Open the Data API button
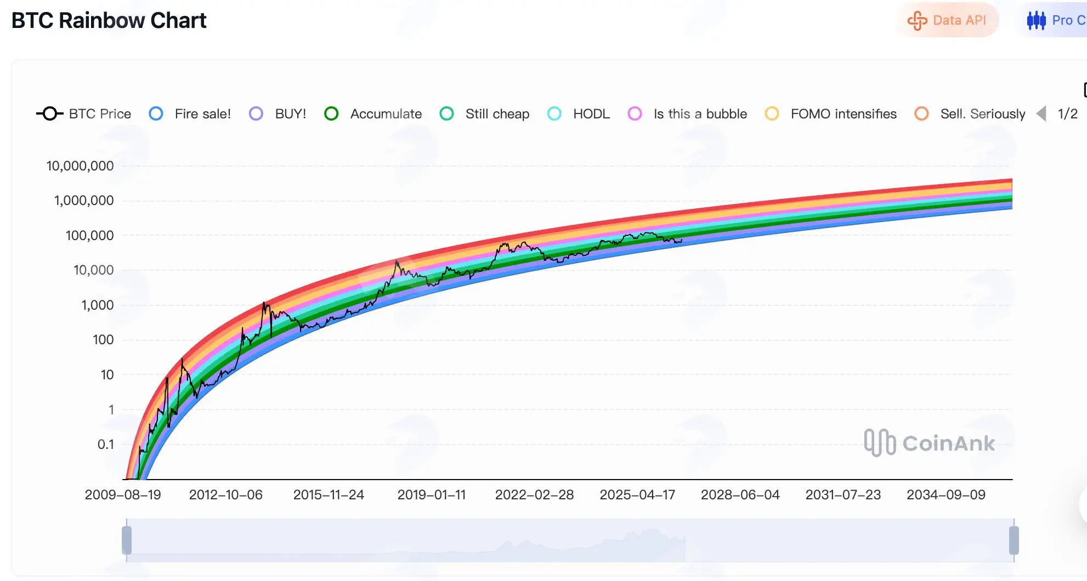Screen dimensions: 1087x581 pyautogui.click(x=947, y=20)
